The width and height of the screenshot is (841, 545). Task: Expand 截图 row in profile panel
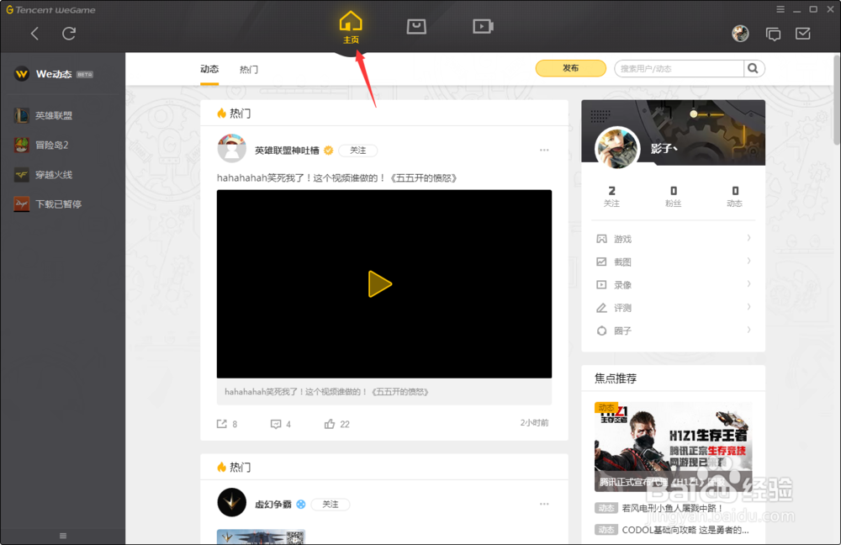[x=673, y=262]
